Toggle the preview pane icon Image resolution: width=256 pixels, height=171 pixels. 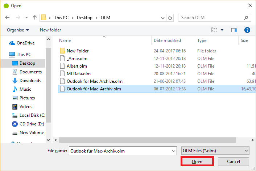point(234,30)
